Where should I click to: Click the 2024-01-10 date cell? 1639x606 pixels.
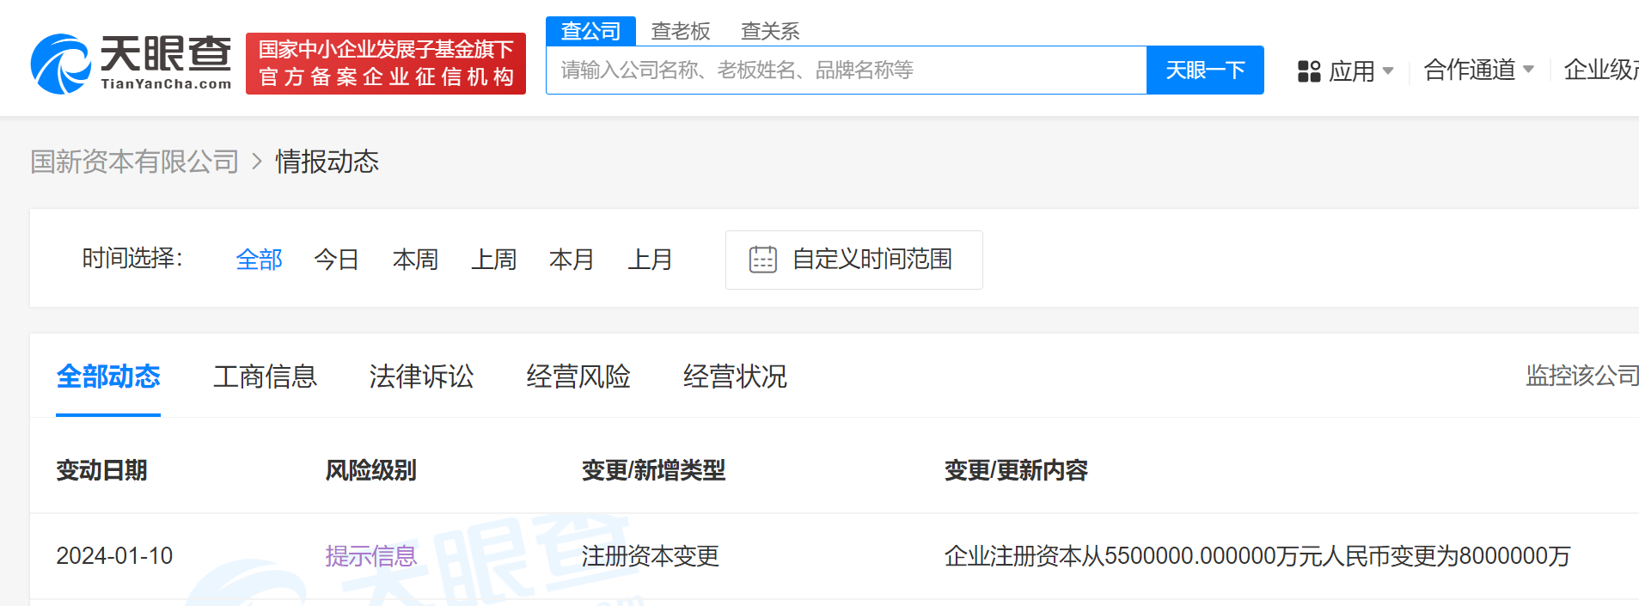click(x=114, y=556)
